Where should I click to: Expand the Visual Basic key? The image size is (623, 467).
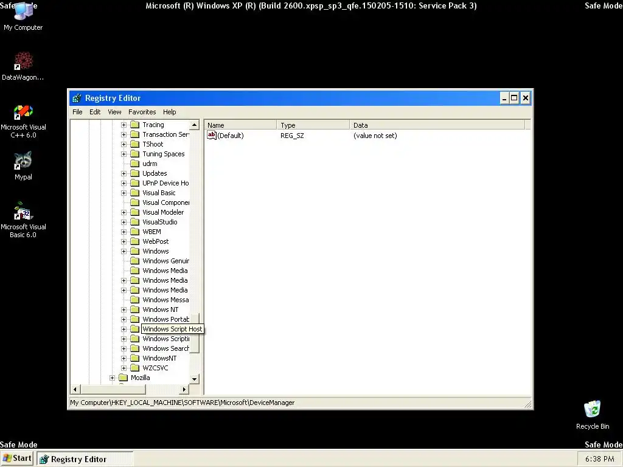(x=124, y=193)
